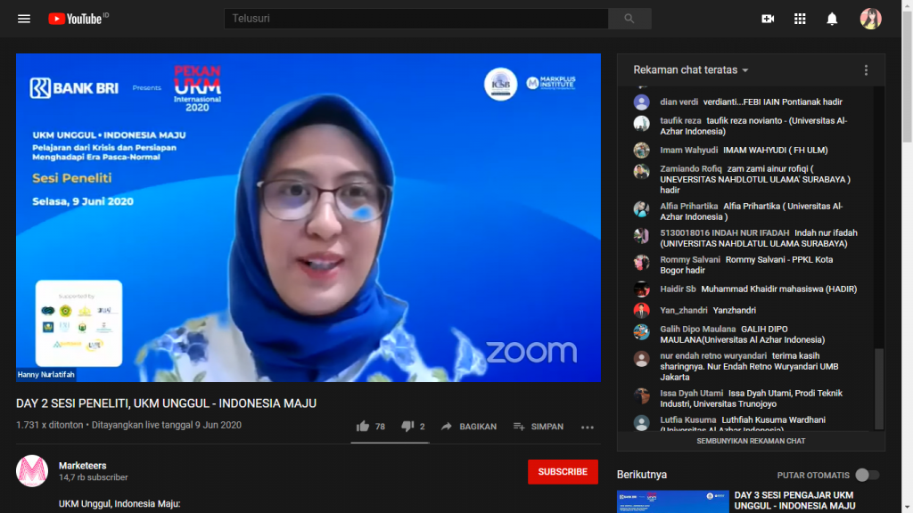Click nur endah retno wuryandari's avatar
Screen dimensions: 913x513
[641, 358]
